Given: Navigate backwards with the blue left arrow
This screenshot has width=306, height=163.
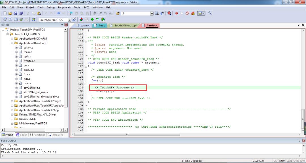Looking at the screenshot, I should coord(59,13).
